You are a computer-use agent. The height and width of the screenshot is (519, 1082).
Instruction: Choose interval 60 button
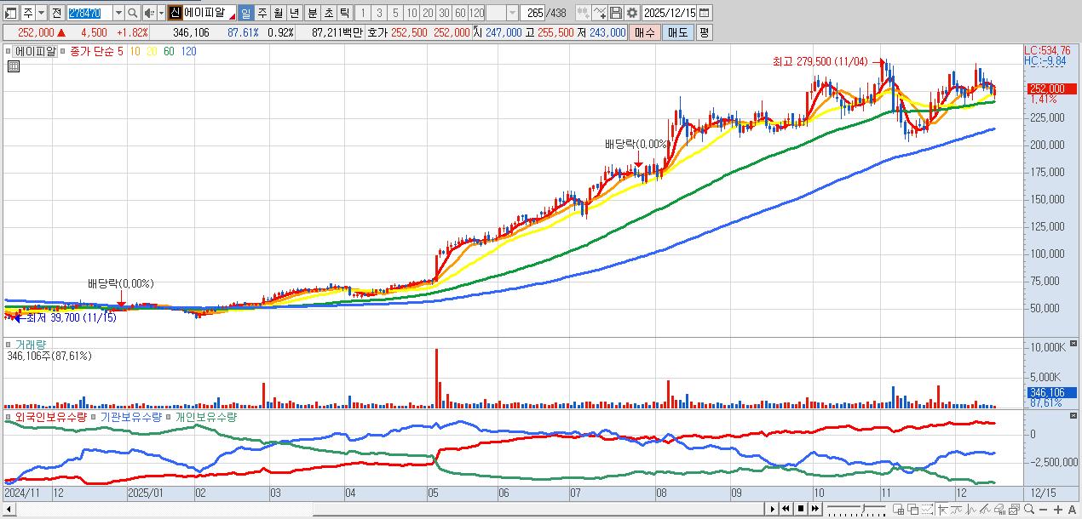[x=460, y=13]
